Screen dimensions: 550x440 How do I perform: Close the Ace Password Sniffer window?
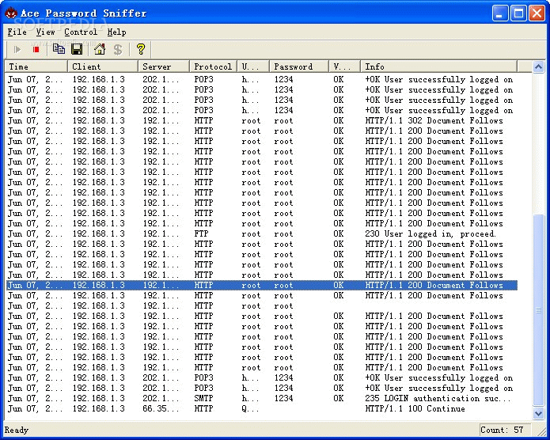537,13
